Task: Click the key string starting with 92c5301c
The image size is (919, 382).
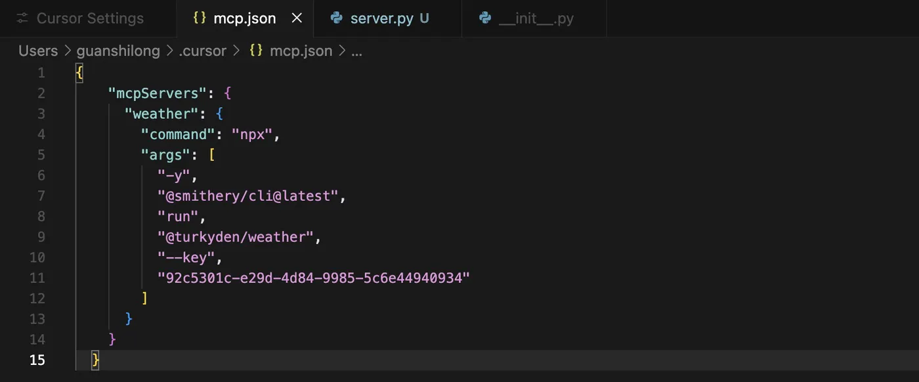Action: coord(314,278)
